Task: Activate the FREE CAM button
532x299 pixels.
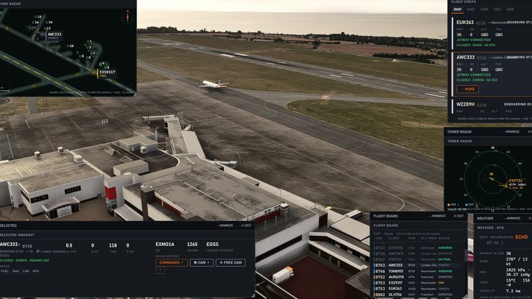Action: (230, 263)
